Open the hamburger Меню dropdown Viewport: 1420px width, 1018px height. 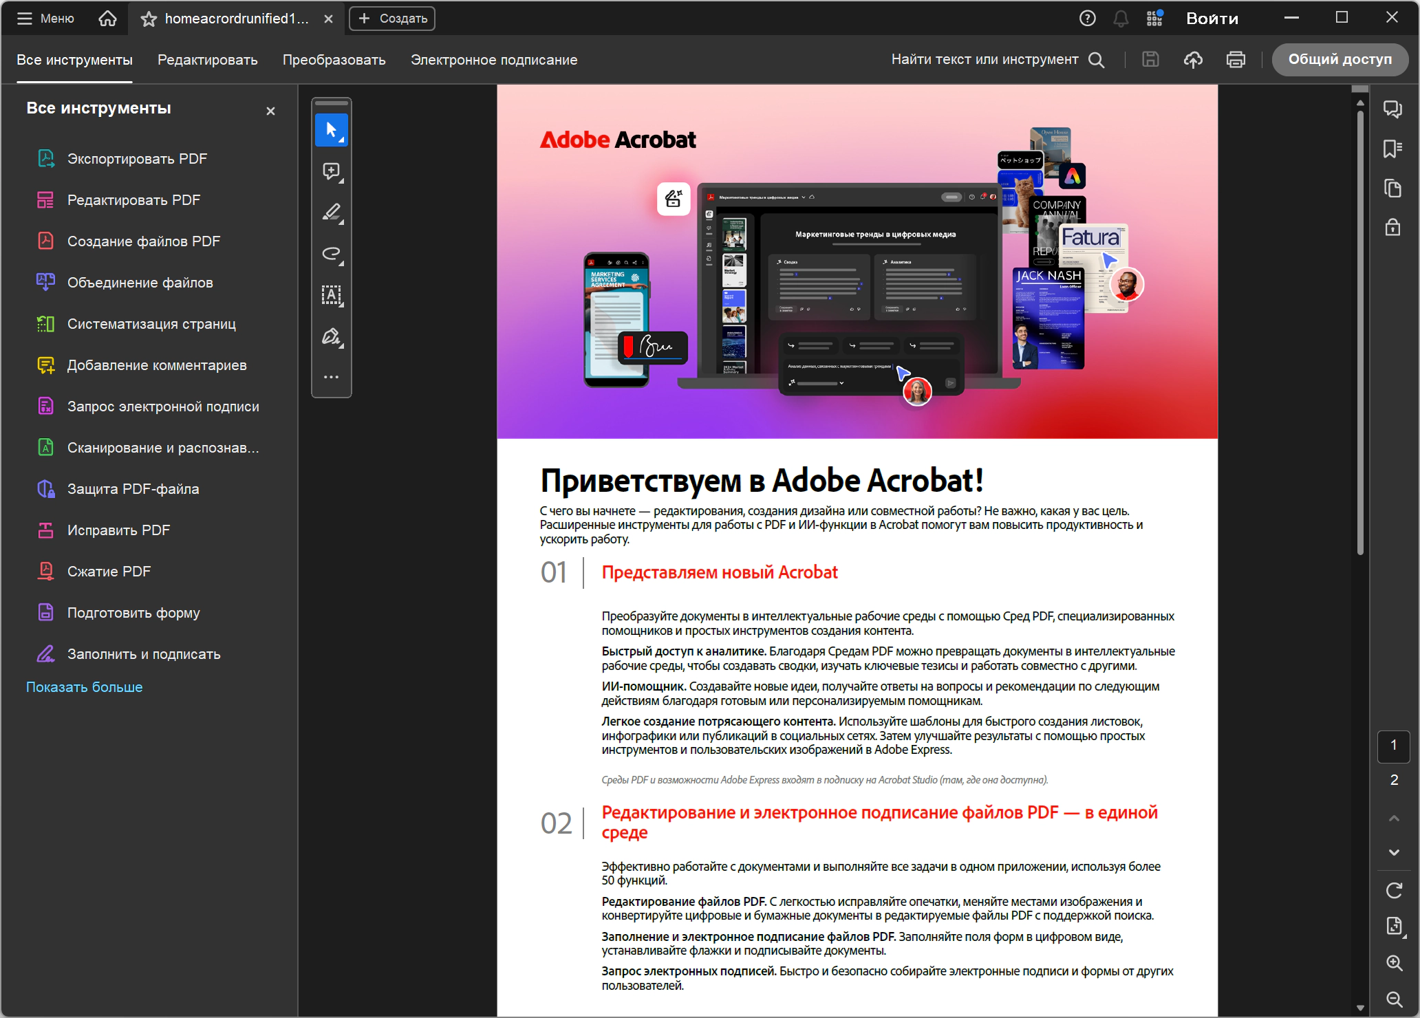click(45, 19)
